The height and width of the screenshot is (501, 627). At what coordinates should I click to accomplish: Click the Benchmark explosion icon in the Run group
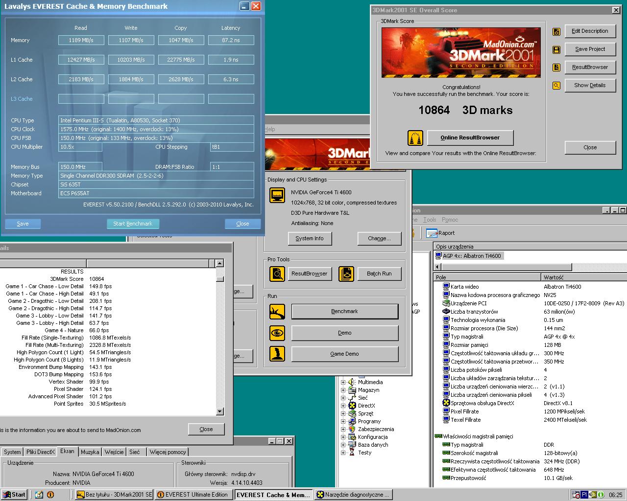pyautogui.click(x=277, y=312)
